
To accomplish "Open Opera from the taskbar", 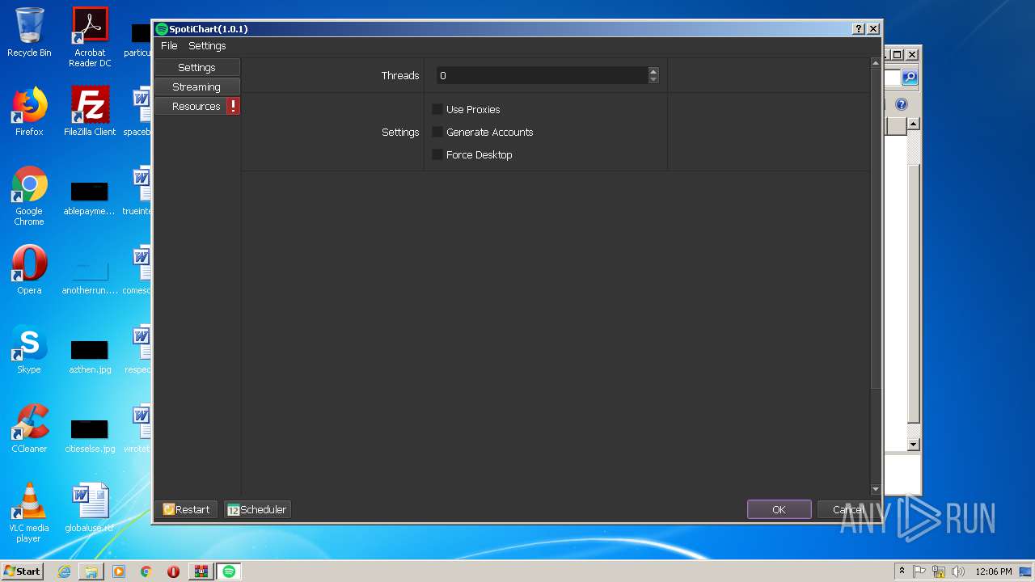I will 173,571.
